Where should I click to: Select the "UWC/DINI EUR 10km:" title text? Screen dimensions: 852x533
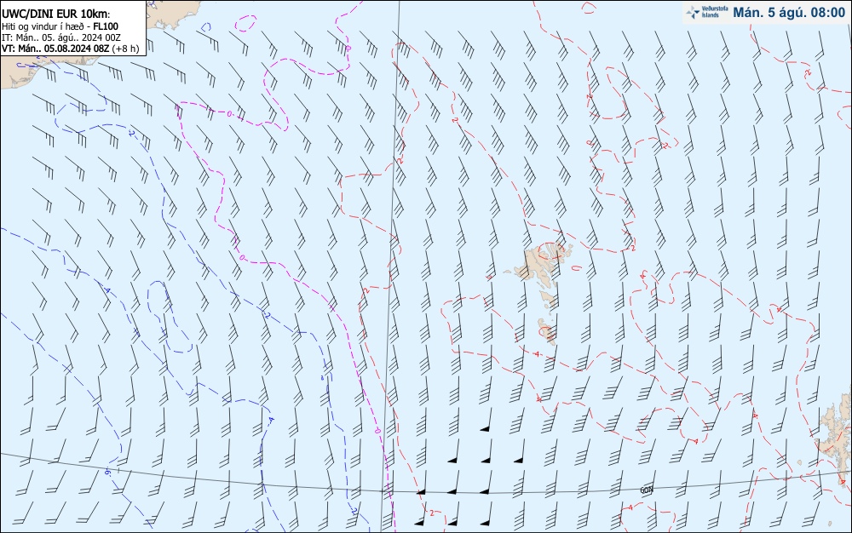point(56,14)
